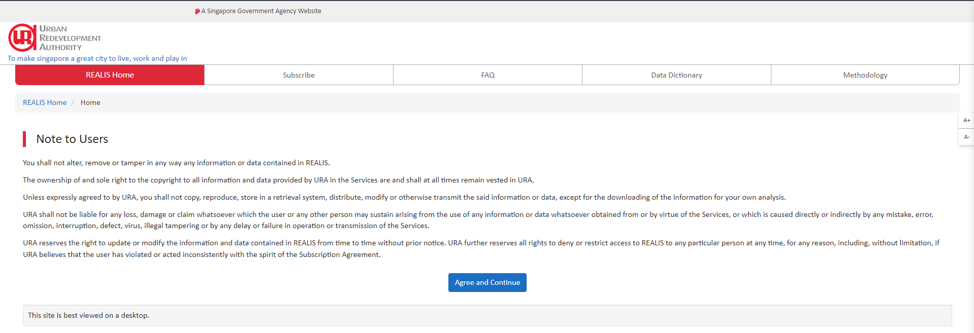
Task: Click the 'You shall not alter, remove or tamper' sentence
Action: pyautogui.click(x=176, y=163)
